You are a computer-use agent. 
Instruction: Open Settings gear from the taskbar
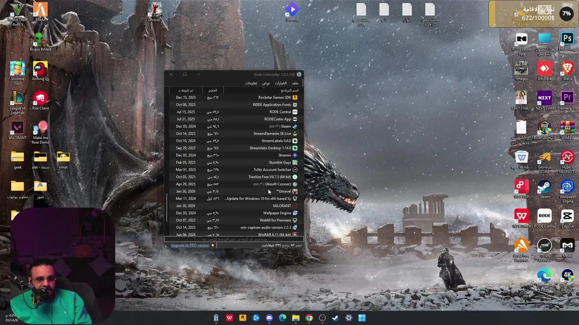[x=349, y=318]
